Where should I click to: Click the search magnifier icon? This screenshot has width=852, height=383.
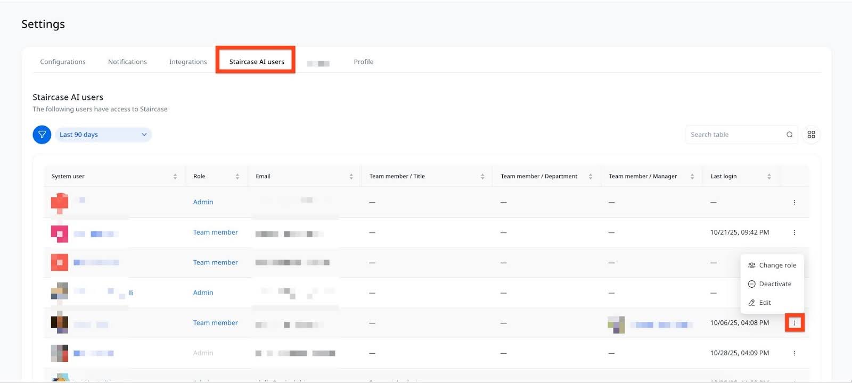pos(790,135)
